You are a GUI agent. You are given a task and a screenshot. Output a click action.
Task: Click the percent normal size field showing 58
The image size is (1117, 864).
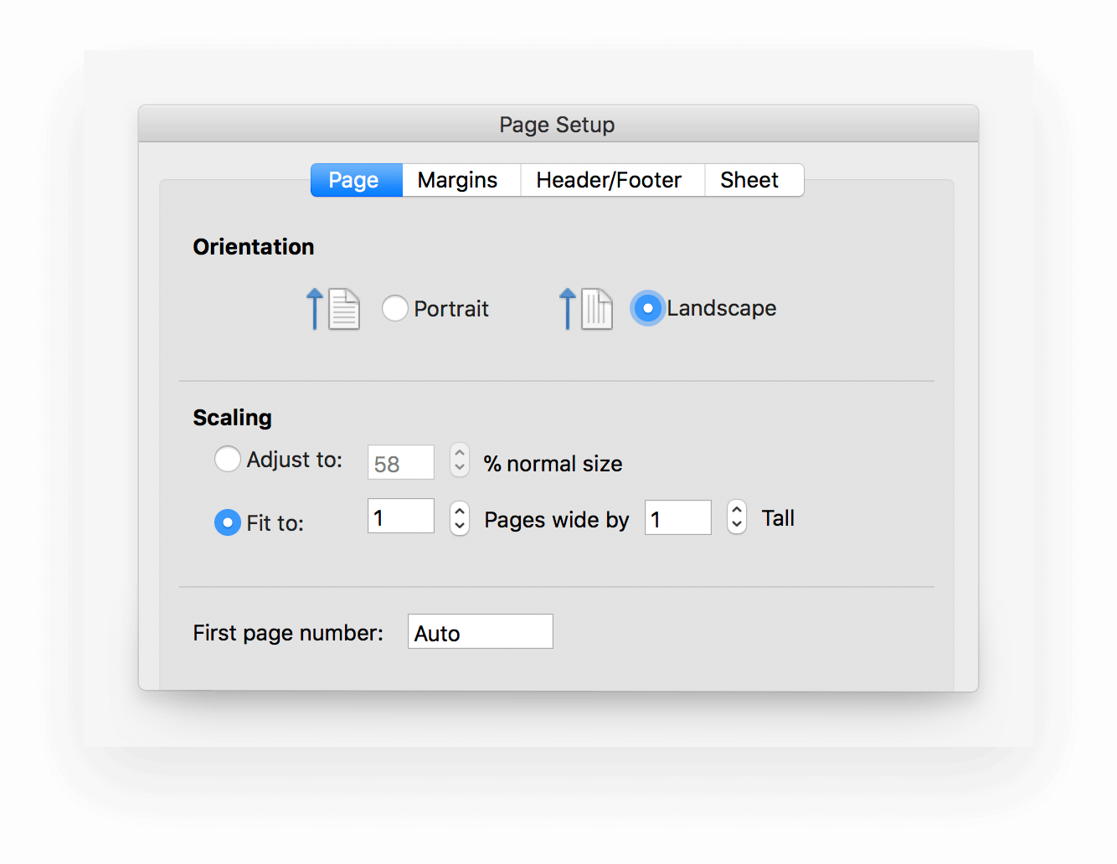[400, 461]
